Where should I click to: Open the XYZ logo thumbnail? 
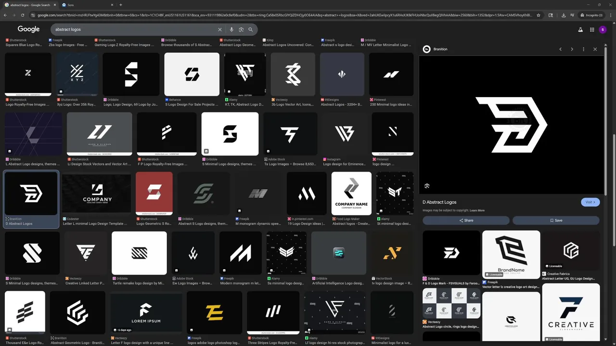point(77,74)
